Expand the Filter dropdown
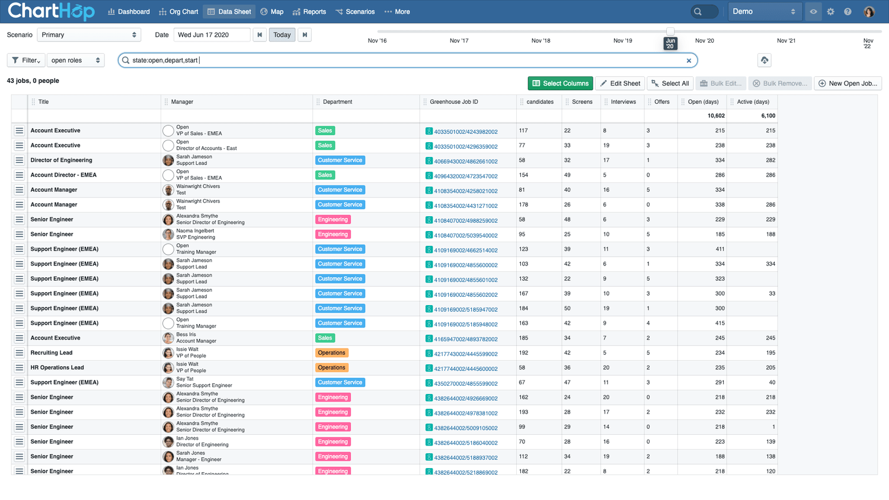The height and width of the screenshot is (500, 889). pyautogui.click(x=26, y=60)
